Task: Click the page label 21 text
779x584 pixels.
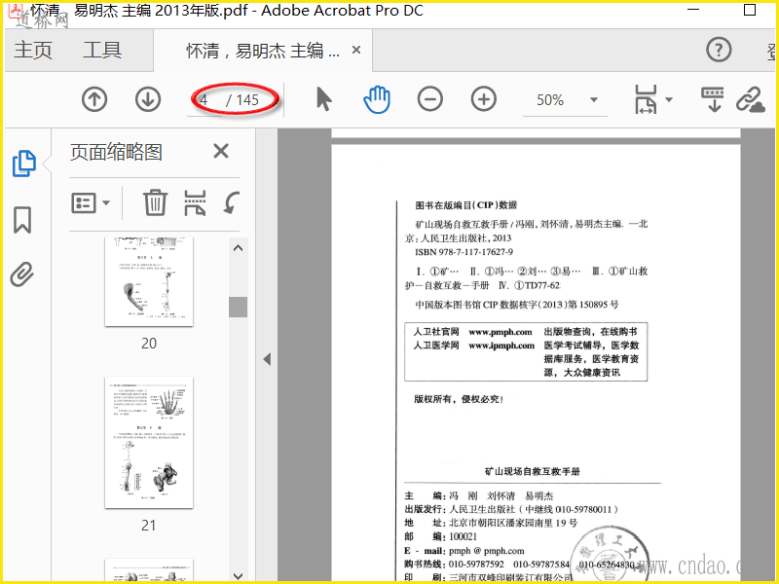Action: (149, 526)
